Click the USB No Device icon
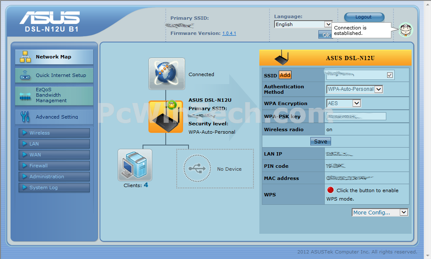The height and width of the screenshot is (259, 431). (197, 168)
